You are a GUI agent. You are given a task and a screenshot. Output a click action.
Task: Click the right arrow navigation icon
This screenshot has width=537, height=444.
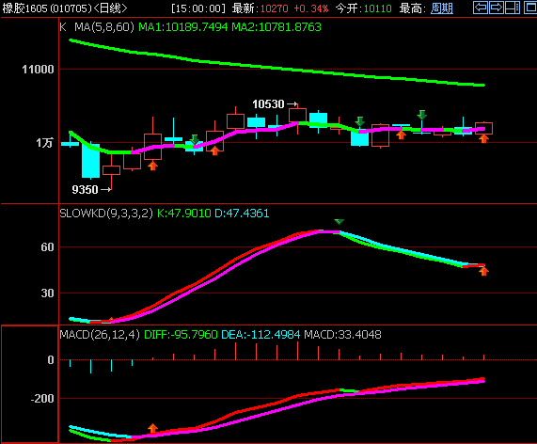coord(497,8)
